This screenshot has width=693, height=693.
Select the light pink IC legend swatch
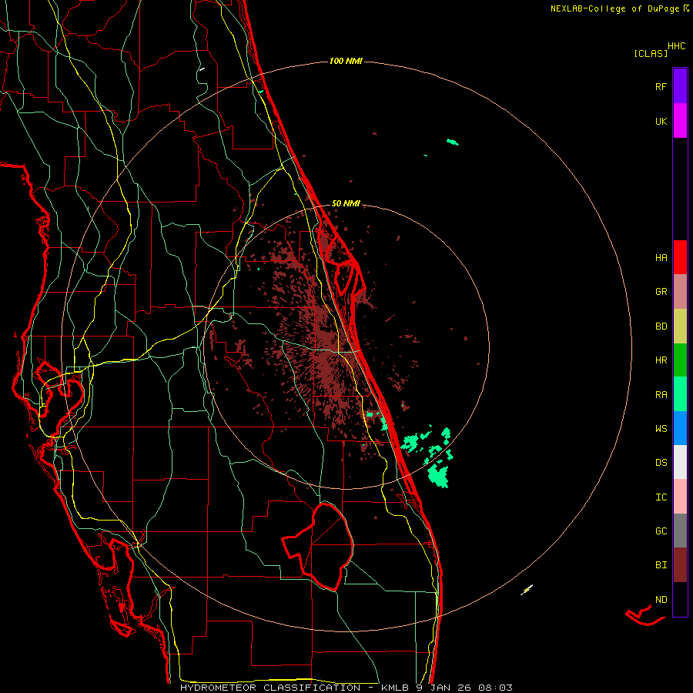point(680,497)
